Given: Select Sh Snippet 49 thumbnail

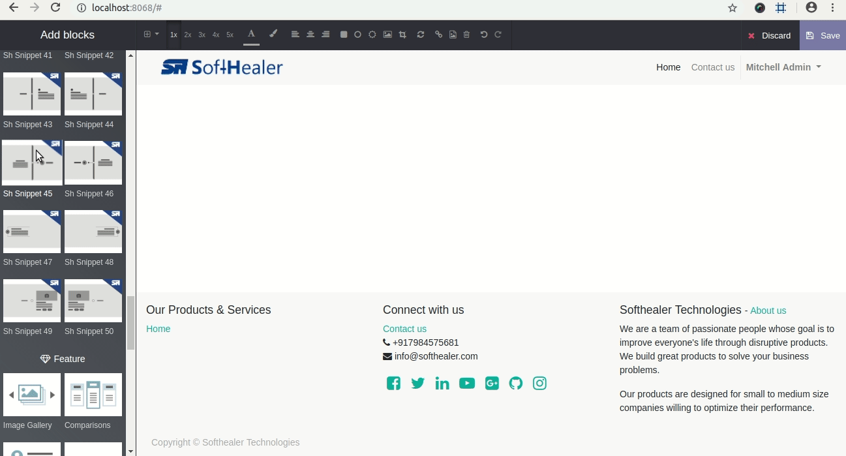Looking at the screenshot, I should click(x=32, y=300).
